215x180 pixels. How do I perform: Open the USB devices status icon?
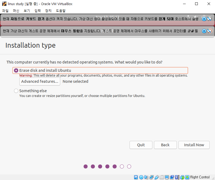(x=157, y=177)
